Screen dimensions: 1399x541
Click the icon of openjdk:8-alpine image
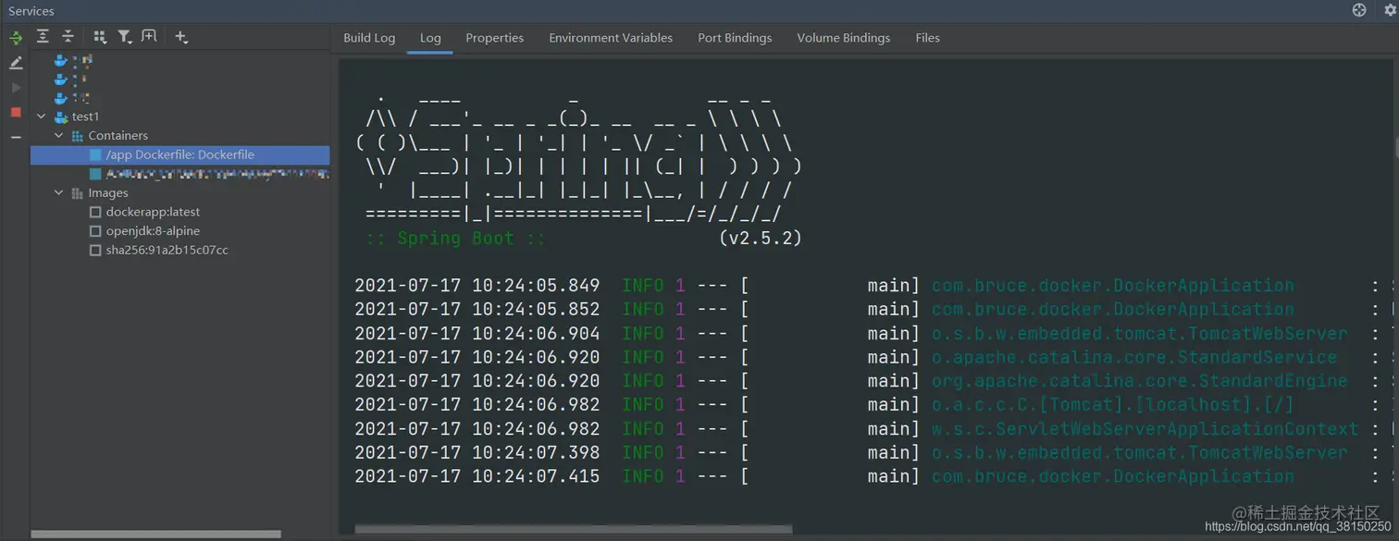[x=95, y=231]
